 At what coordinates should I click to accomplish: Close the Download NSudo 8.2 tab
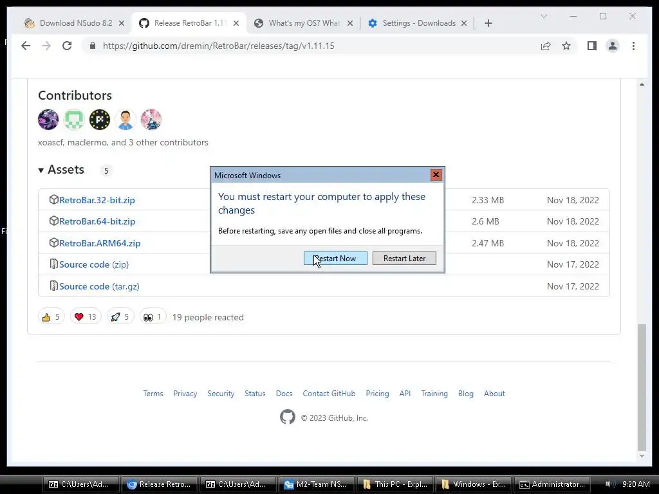click(x=122, y=23)
